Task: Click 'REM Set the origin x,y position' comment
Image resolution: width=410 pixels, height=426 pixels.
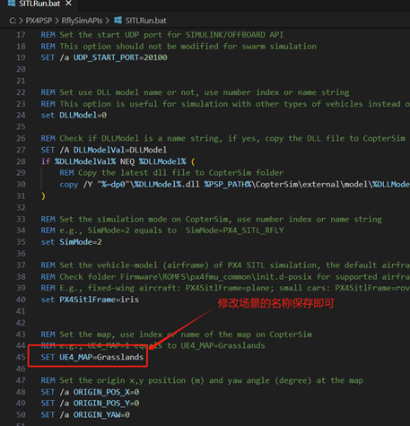Action: click(202, 380)
